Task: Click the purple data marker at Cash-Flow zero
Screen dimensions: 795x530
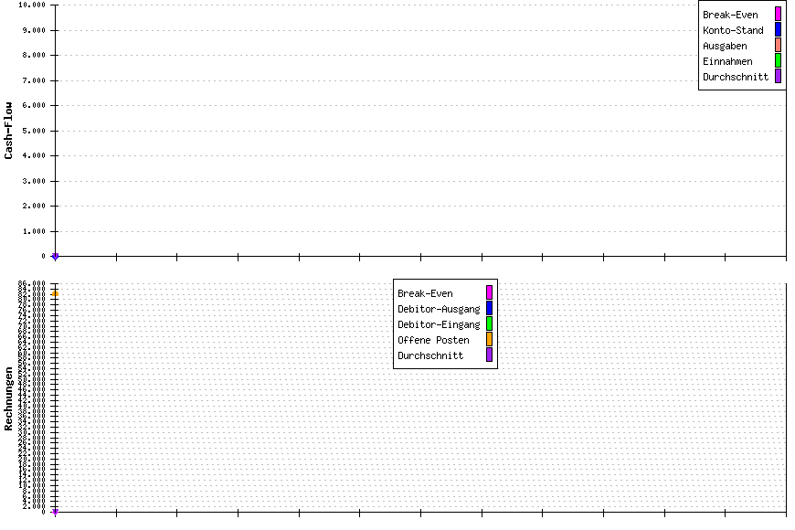Action: tap(55, 257)
